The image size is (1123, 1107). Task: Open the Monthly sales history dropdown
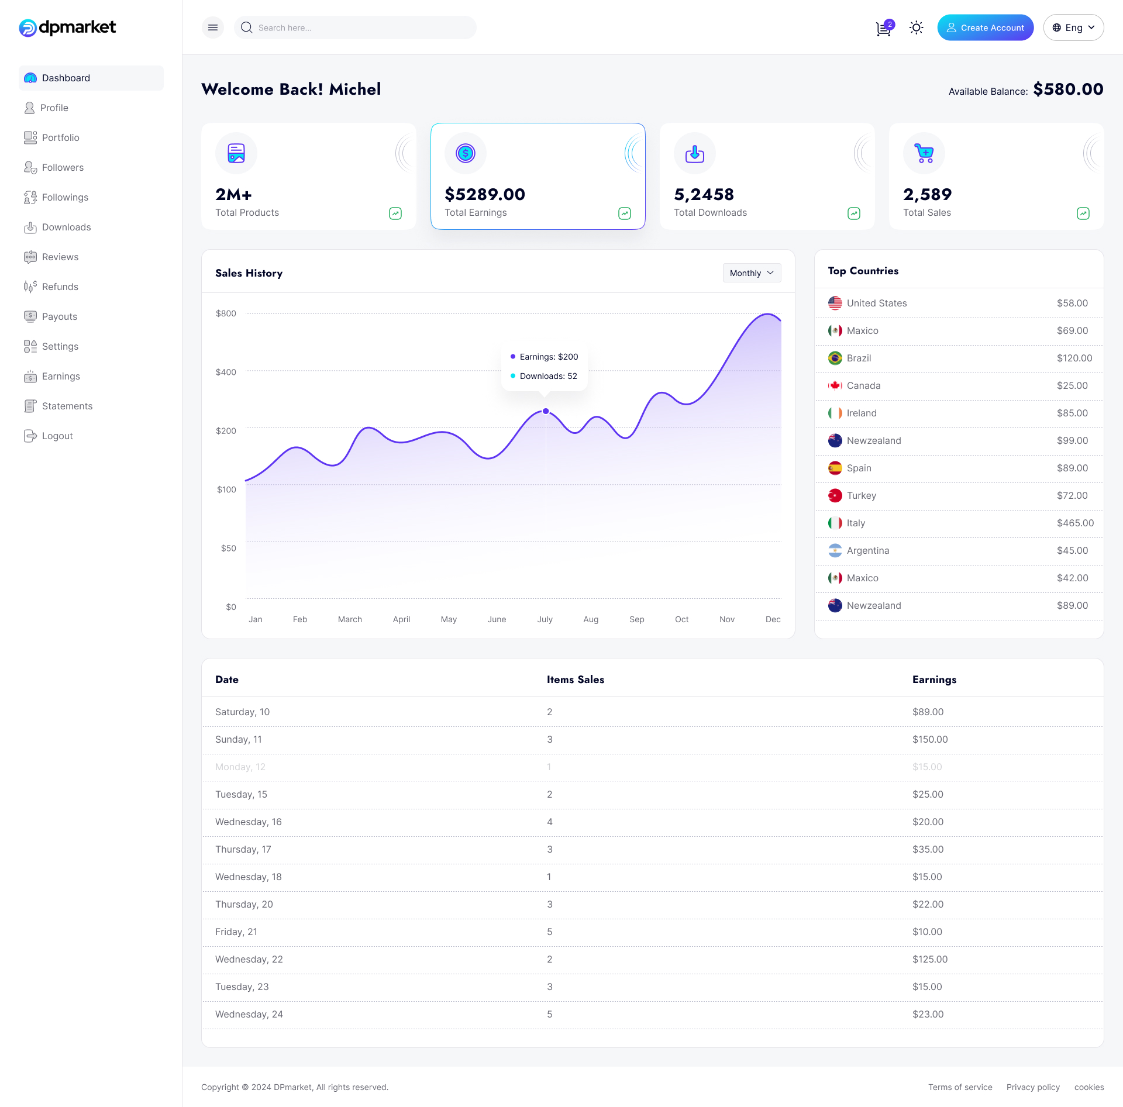(752, 273)
